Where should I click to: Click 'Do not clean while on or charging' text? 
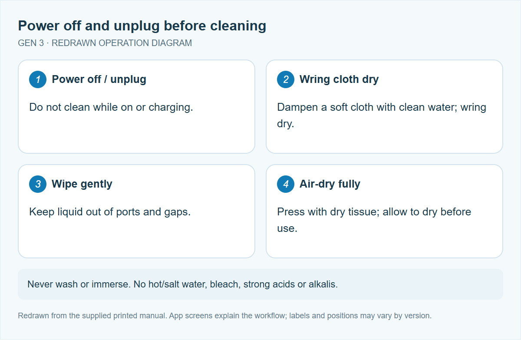click(111, 107)
